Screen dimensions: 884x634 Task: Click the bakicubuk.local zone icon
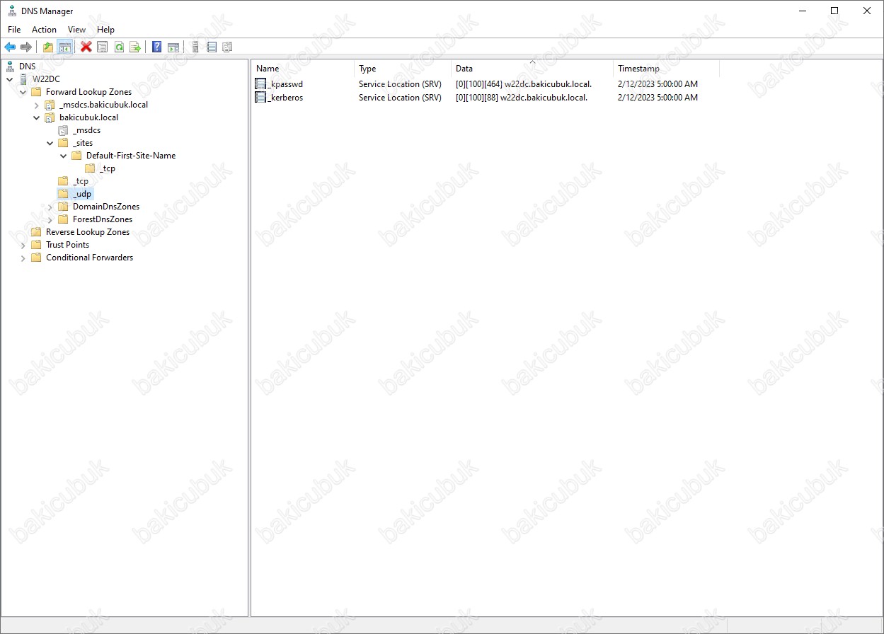pos(50,117)
